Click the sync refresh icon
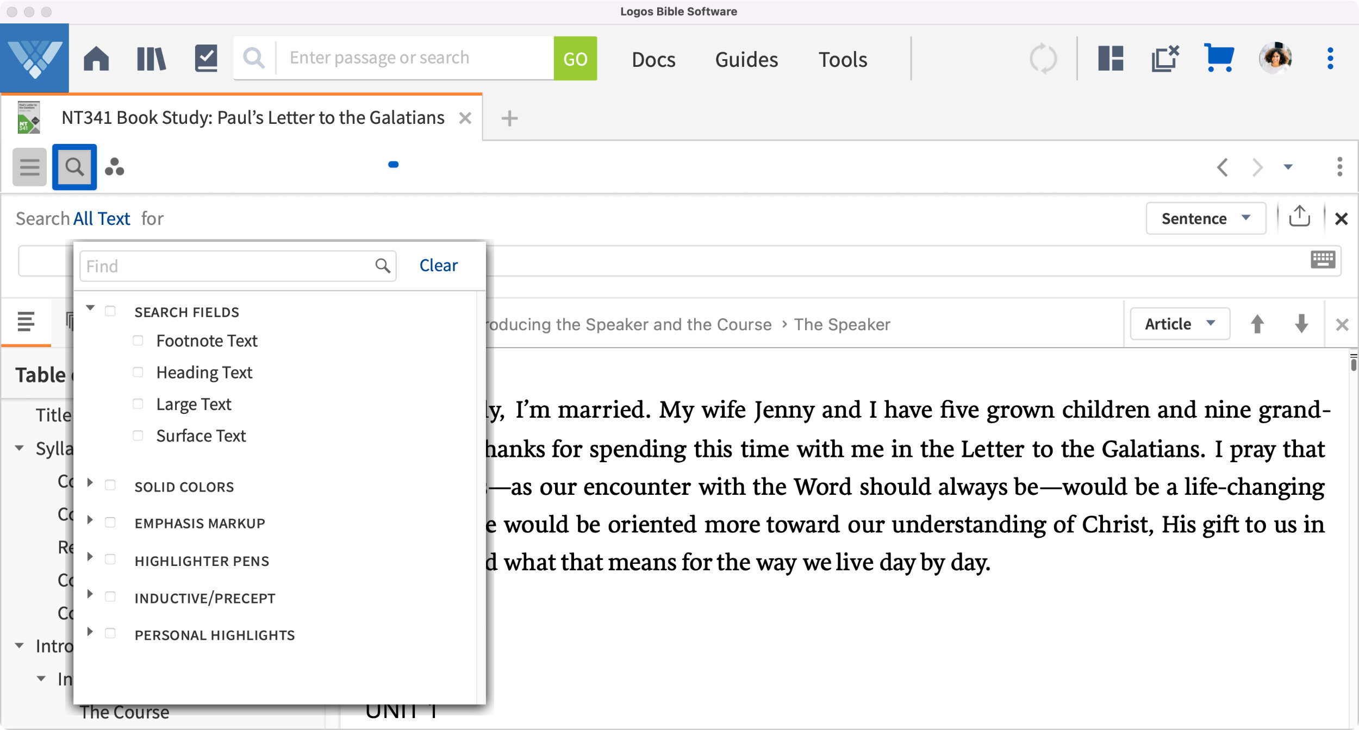 [x=1043, y=59]
